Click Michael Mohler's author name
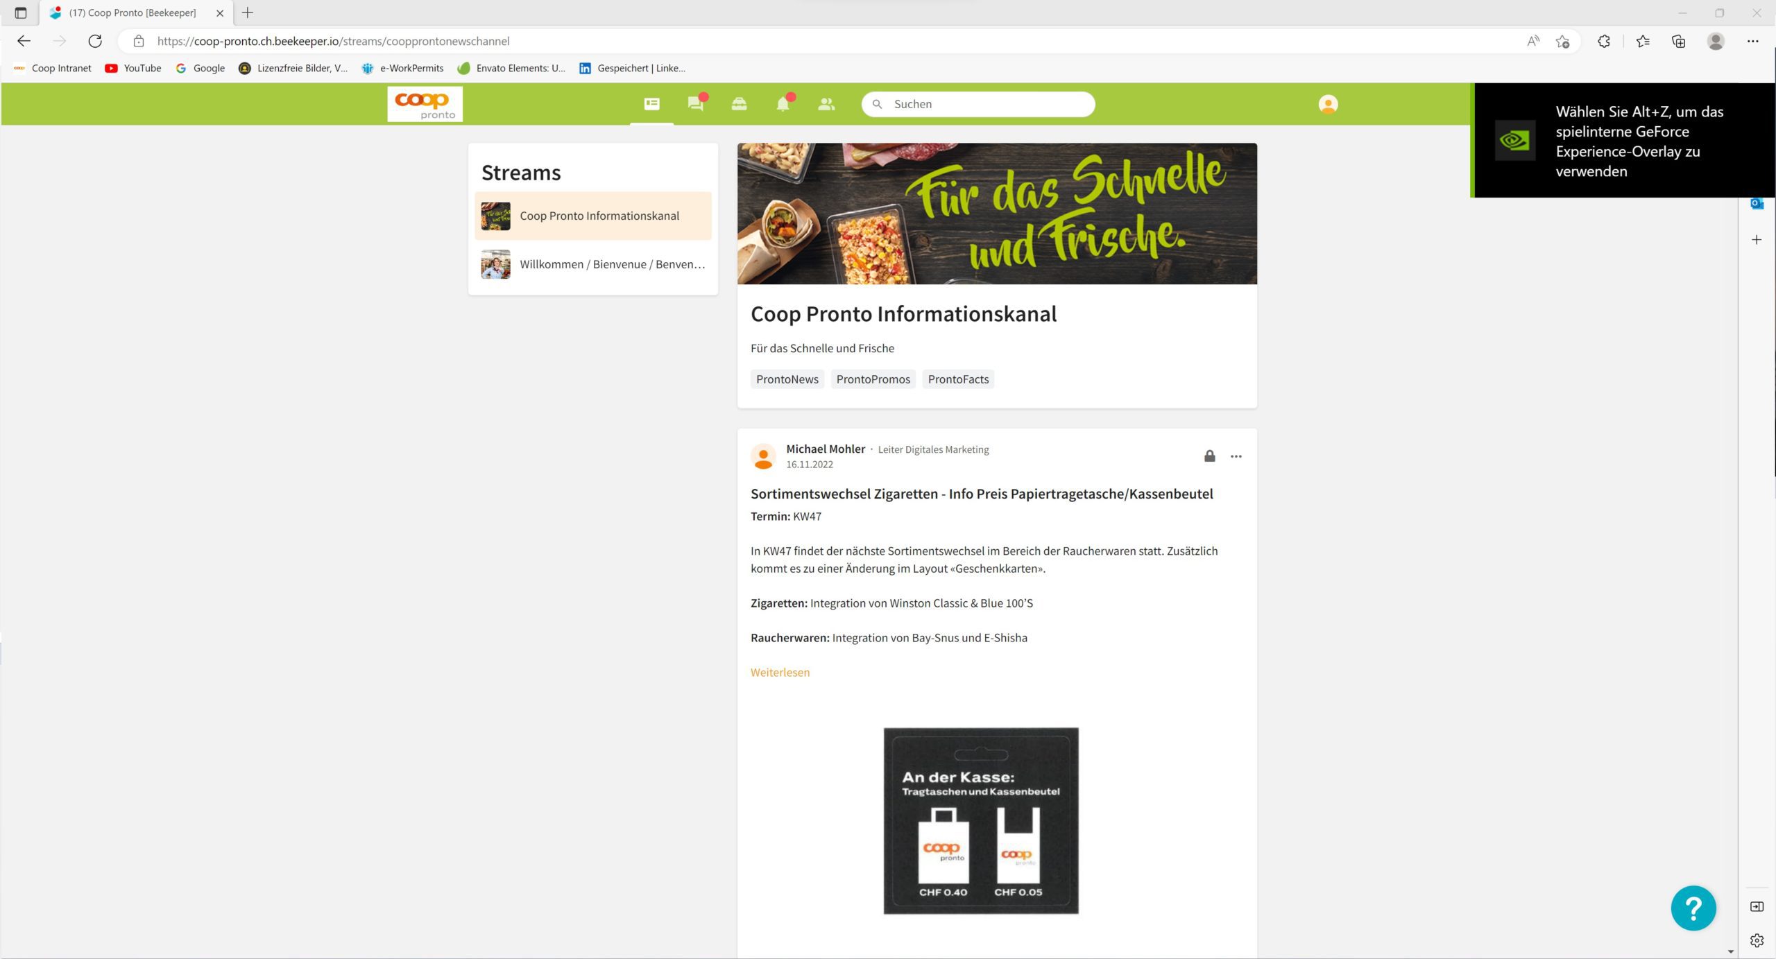Viewport: 1776px width, 959px height. (826, 449)
